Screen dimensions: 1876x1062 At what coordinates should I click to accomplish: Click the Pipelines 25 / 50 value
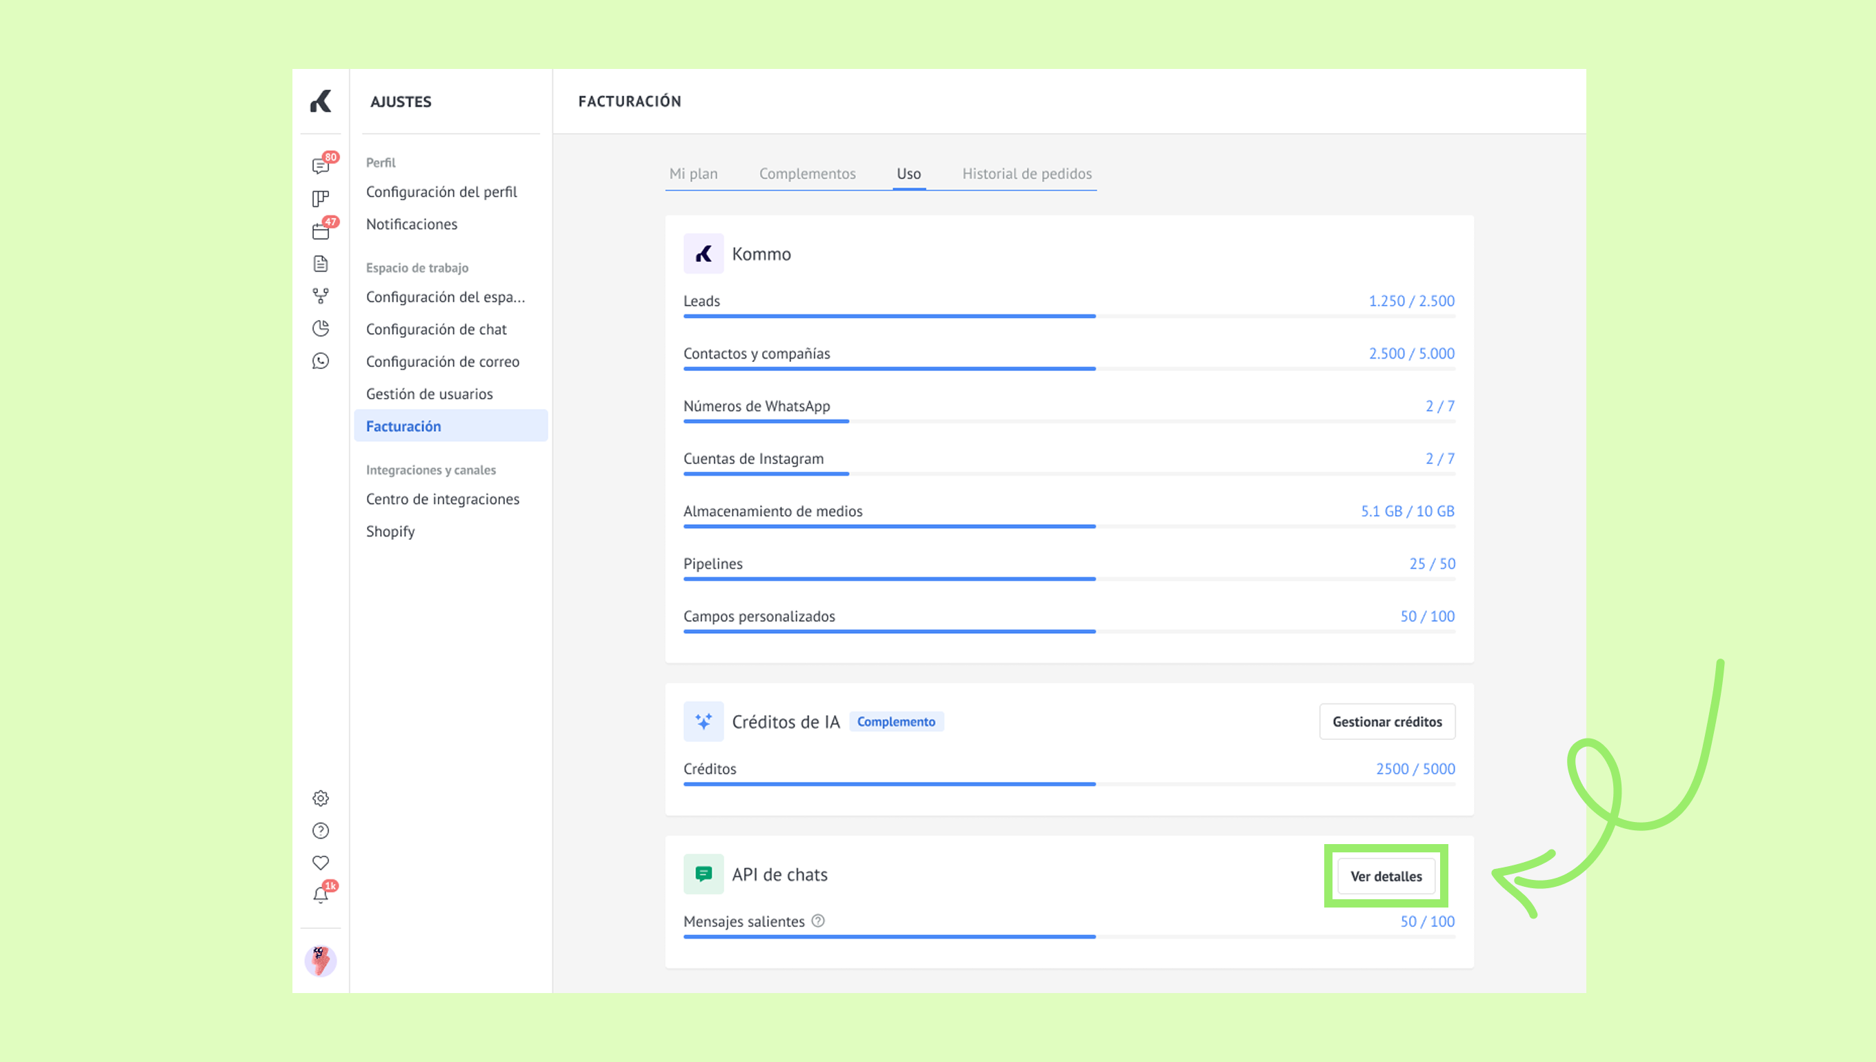(x=1432, y=563)
